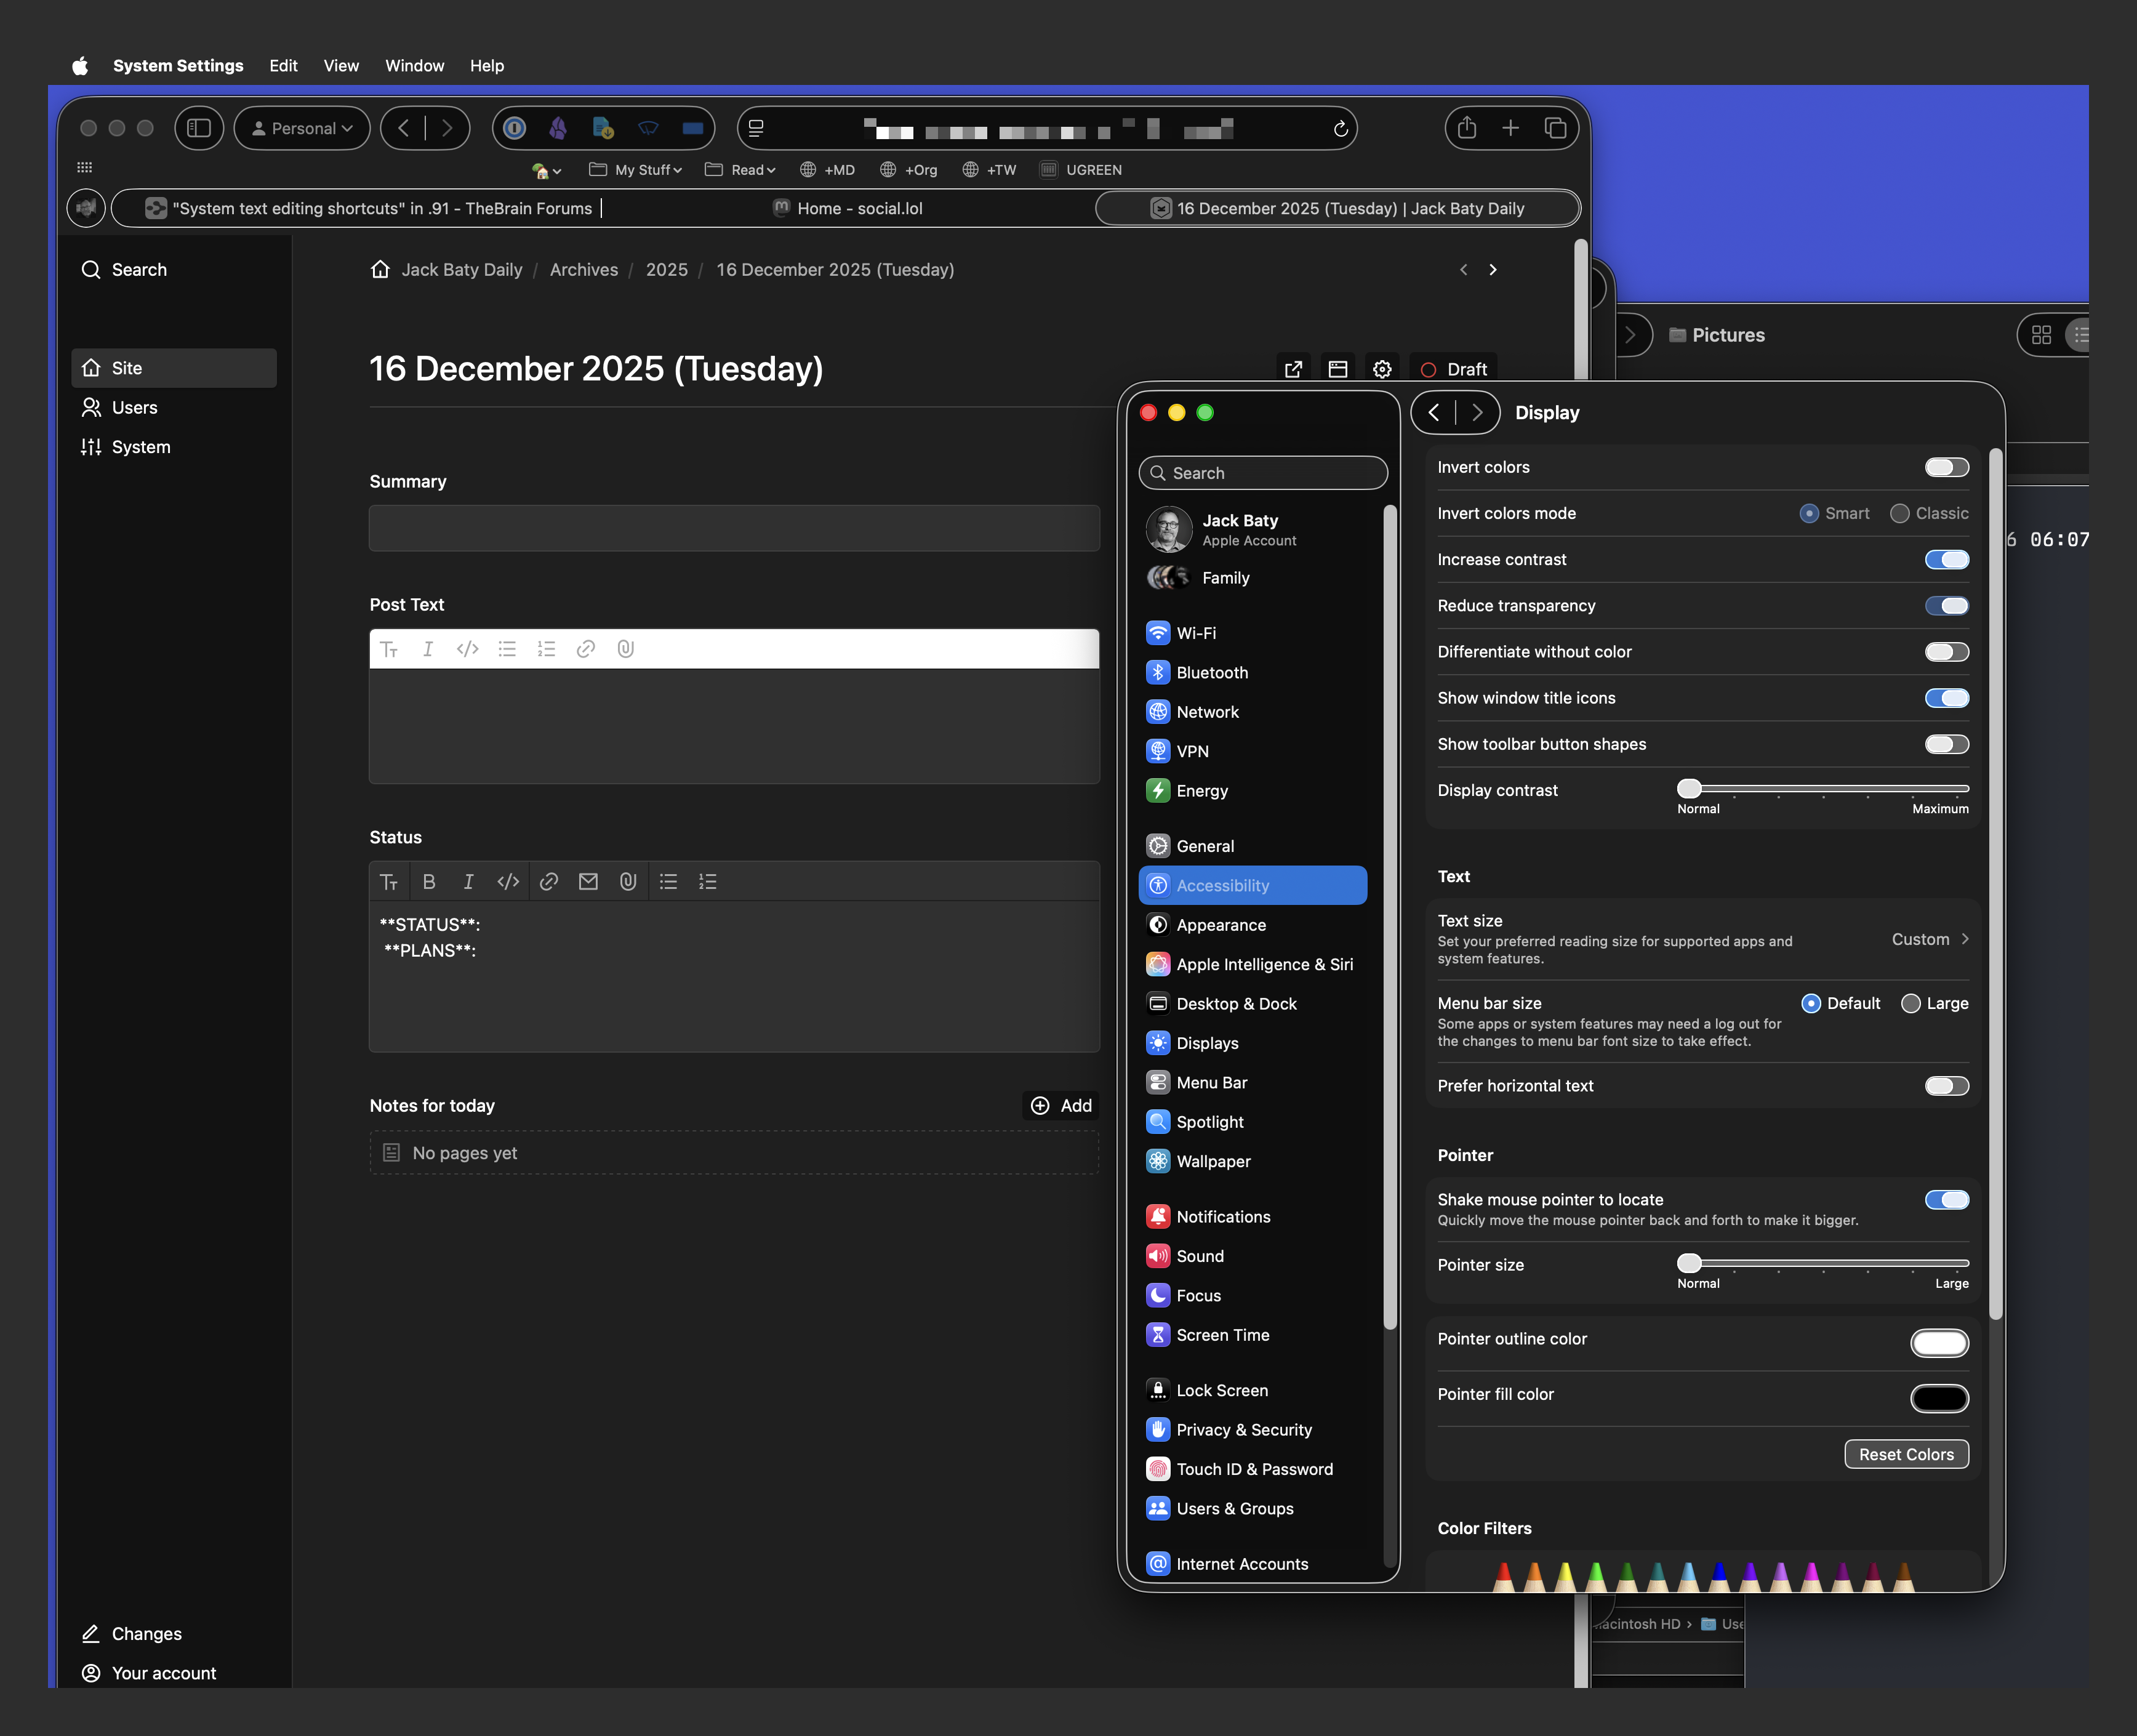Open the Window menu in the menu bar
Image resolution: width=2137 pixels, height=1736 pixels.
coord(414,66)
